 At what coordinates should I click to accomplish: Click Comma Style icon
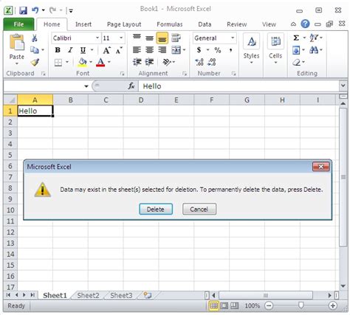point(230,50)
